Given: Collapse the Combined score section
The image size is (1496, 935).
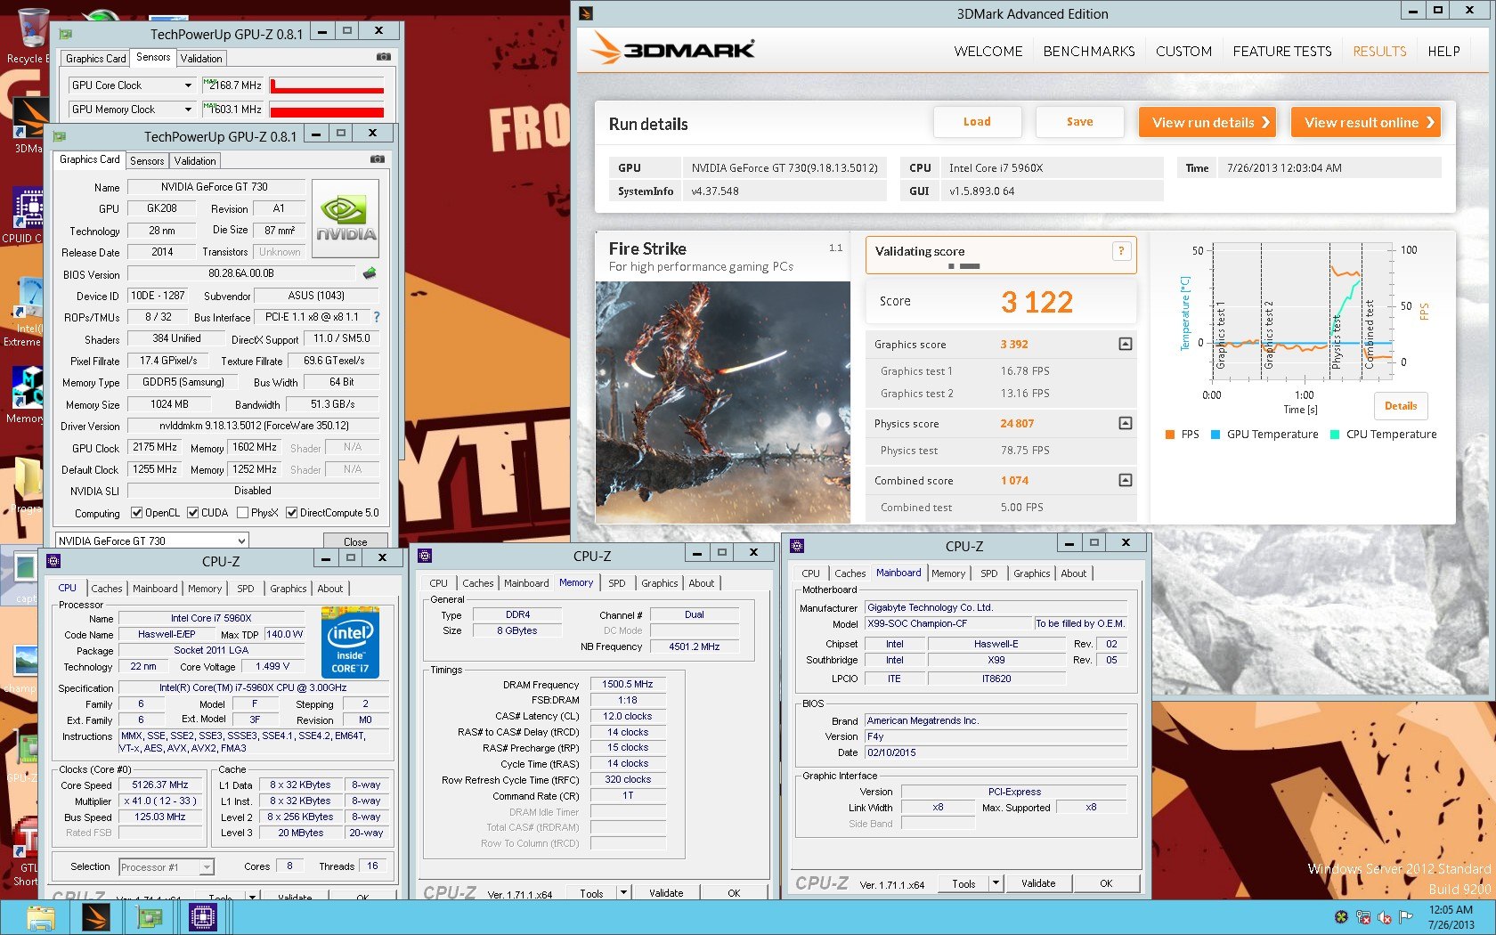Looking at the screenshot, I should point(1126,480).
